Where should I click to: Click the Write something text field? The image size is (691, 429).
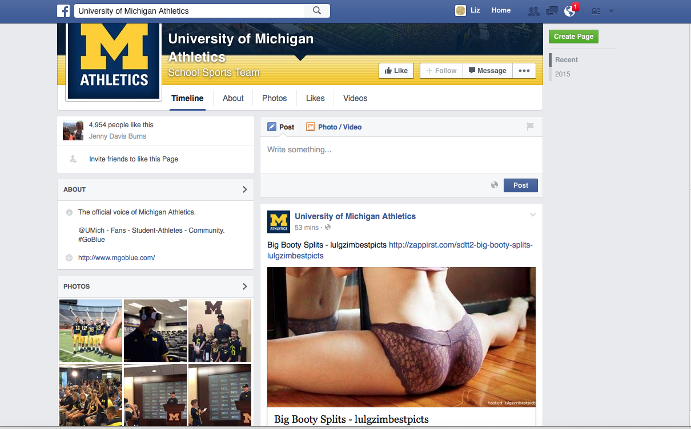401,155
